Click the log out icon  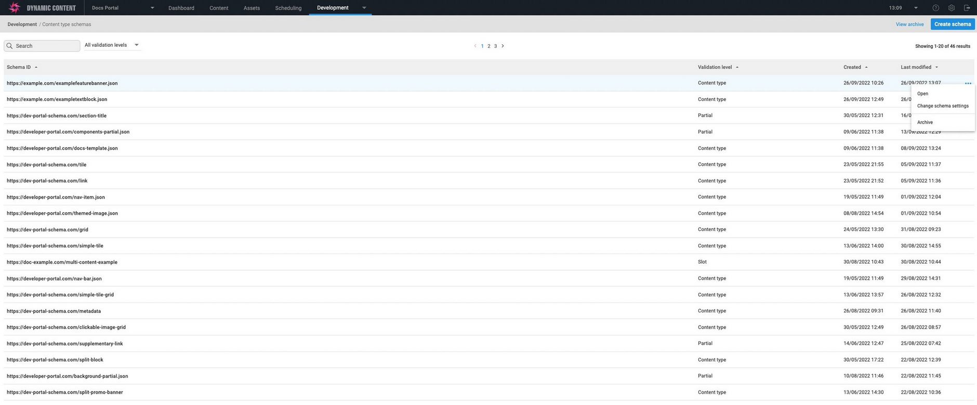point(967,8)
